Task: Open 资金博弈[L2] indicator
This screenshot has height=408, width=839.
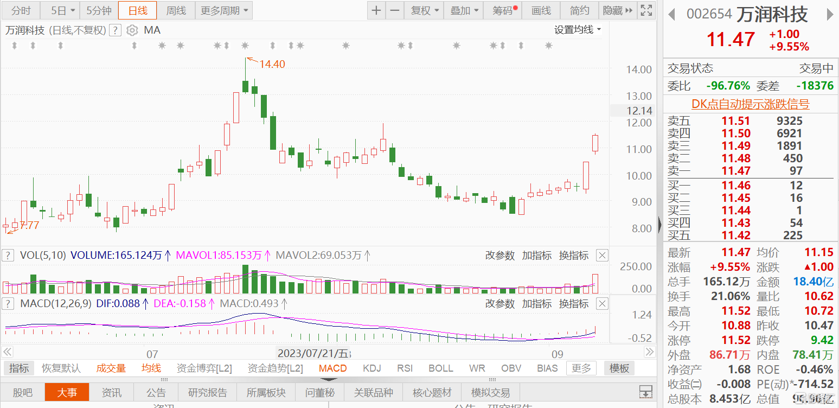Action: click(x=204, y=368)
